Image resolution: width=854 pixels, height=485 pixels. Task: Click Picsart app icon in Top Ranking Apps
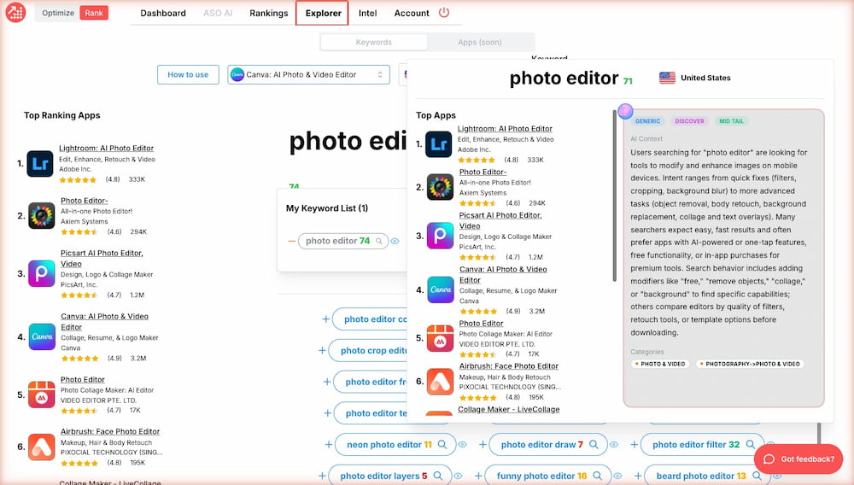pyautogui.click(x=41, y=274)
